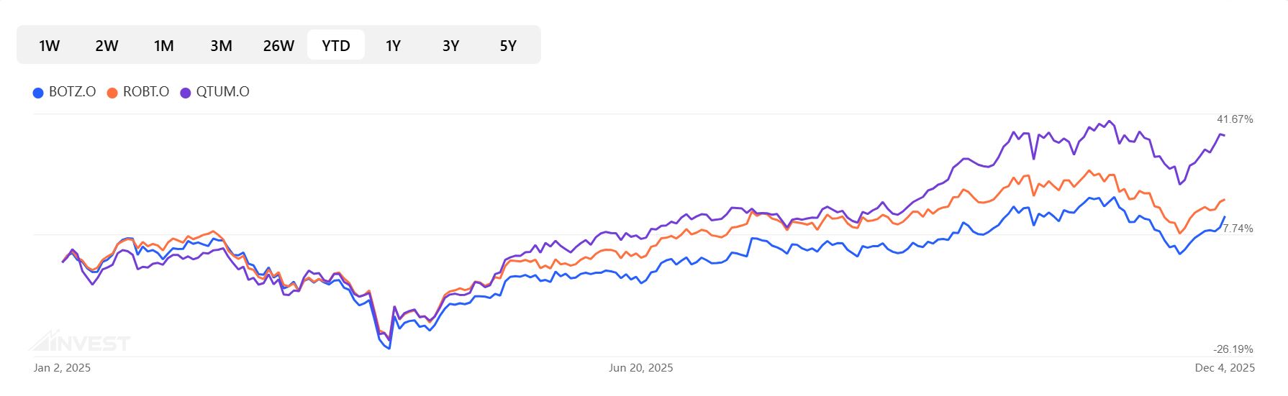Click the active YTD tab
The image size is (1288, 396).
(336, 45)
